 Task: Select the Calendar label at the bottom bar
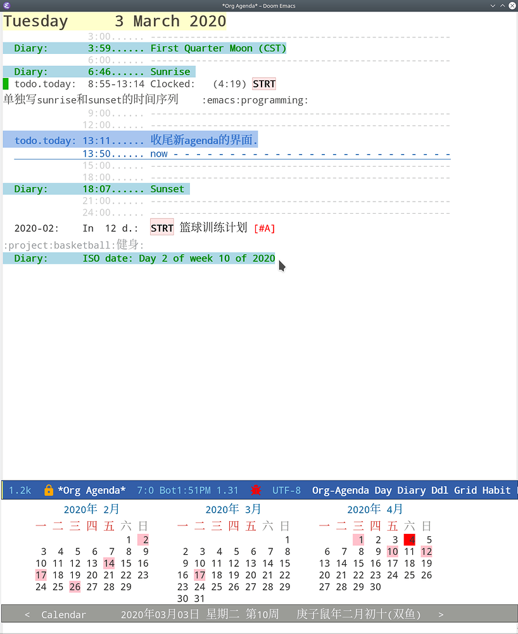click(63, 614)
